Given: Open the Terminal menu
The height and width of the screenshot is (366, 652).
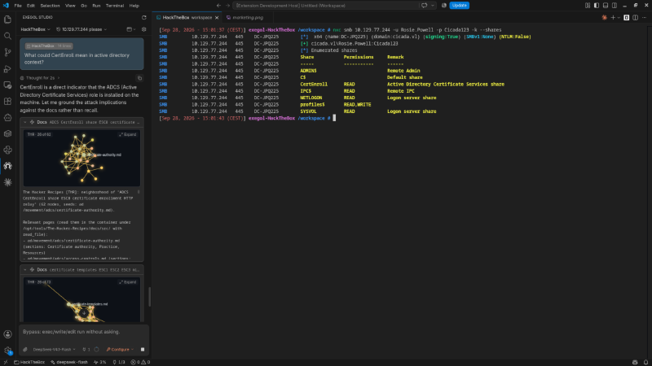Looking at the screenshot, I should pyautogui.click(x=115, y=6).
